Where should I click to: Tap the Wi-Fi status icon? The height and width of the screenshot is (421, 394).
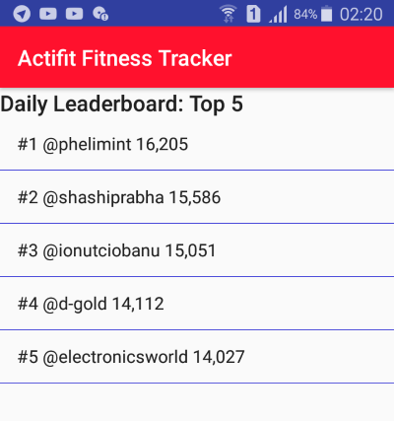click(229, 14)
